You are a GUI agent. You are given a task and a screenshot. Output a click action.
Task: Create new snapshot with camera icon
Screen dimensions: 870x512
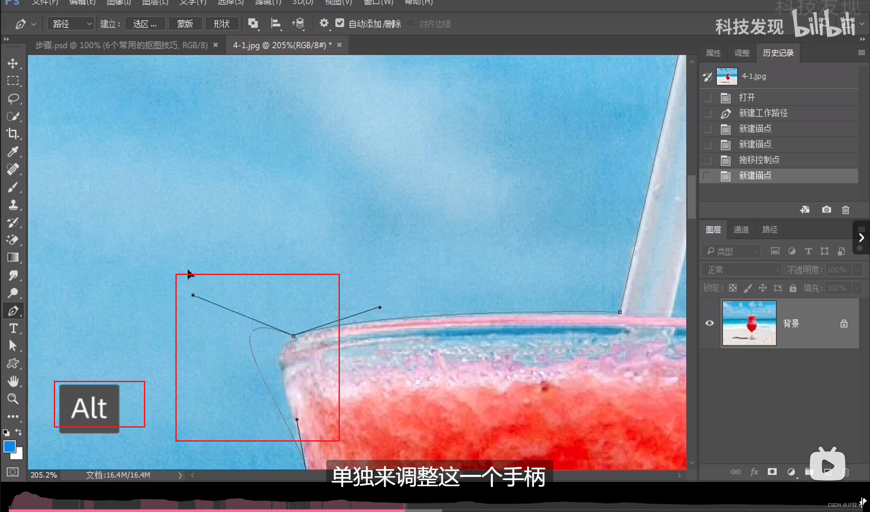click(826, 210)
